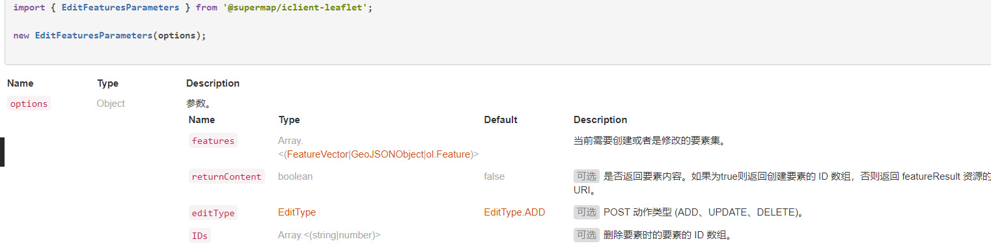This screenshot has width=991, height=252.
Task: Click the nested table Name column header
Action: (x=202, y=120)
